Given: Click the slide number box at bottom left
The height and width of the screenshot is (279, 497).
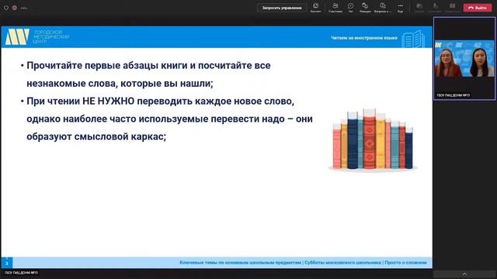Looking at the screenshot, I should pos(7,263).
